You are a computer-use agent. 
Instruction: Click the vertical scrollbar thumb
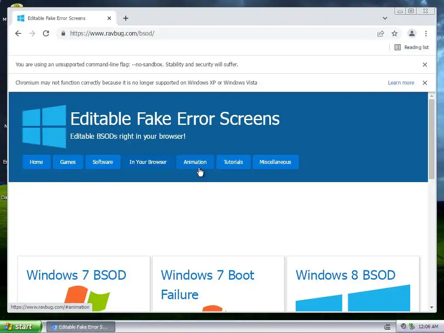coord(431,139)
